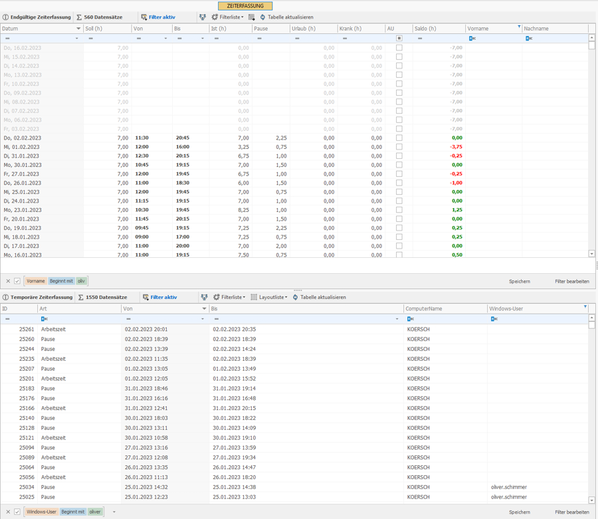The width and height of the screenshot is (598, 519).
Task: Toggle AU filter row checkbox
Action: click(399, 38)
